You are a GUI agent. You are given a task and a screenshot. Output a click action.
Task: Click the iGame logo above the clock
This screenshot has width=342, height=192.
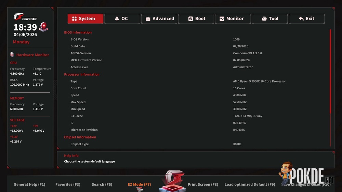(25, 17)
